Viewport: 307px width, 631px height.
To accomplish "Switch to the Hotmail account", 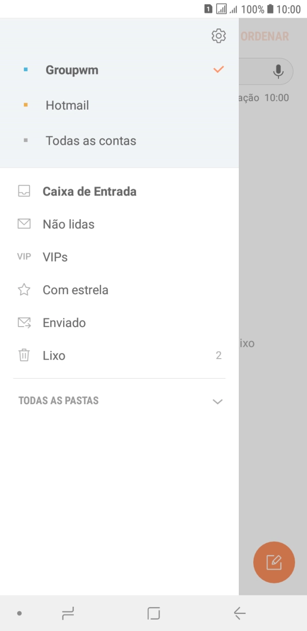I will [x=68, y=105].
